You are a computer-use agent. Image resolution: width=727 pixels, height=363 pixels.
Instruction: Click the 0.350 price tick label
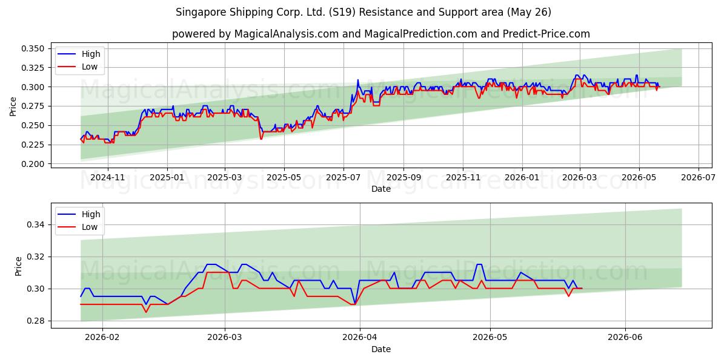point(33,48)
